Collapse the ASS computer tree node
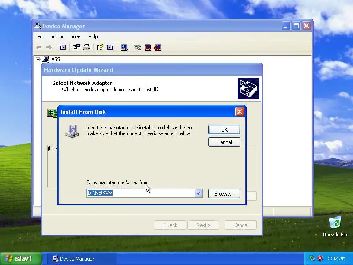This screenshot has width=353, height=265. (x=38, y=59)
